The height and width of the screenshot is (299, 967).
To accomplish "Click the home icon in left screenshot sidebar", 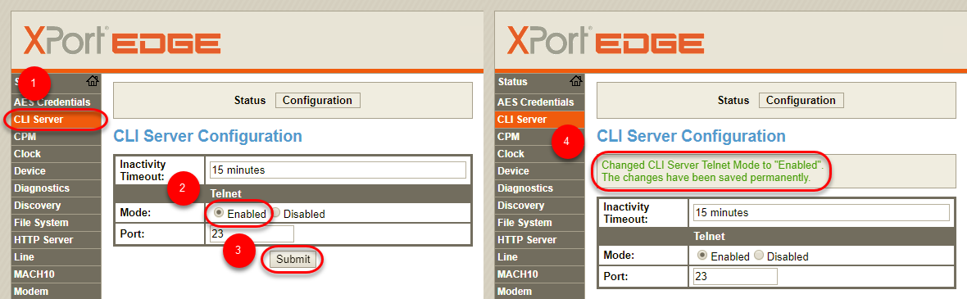I will pyautogui.click(x=93, y=81).
